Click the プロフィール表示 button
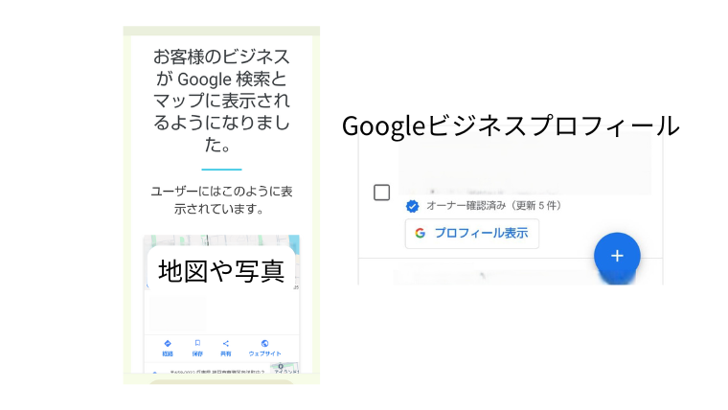This screenshot has width=728, height=410. pyautogui.click(x=472, y=234)
